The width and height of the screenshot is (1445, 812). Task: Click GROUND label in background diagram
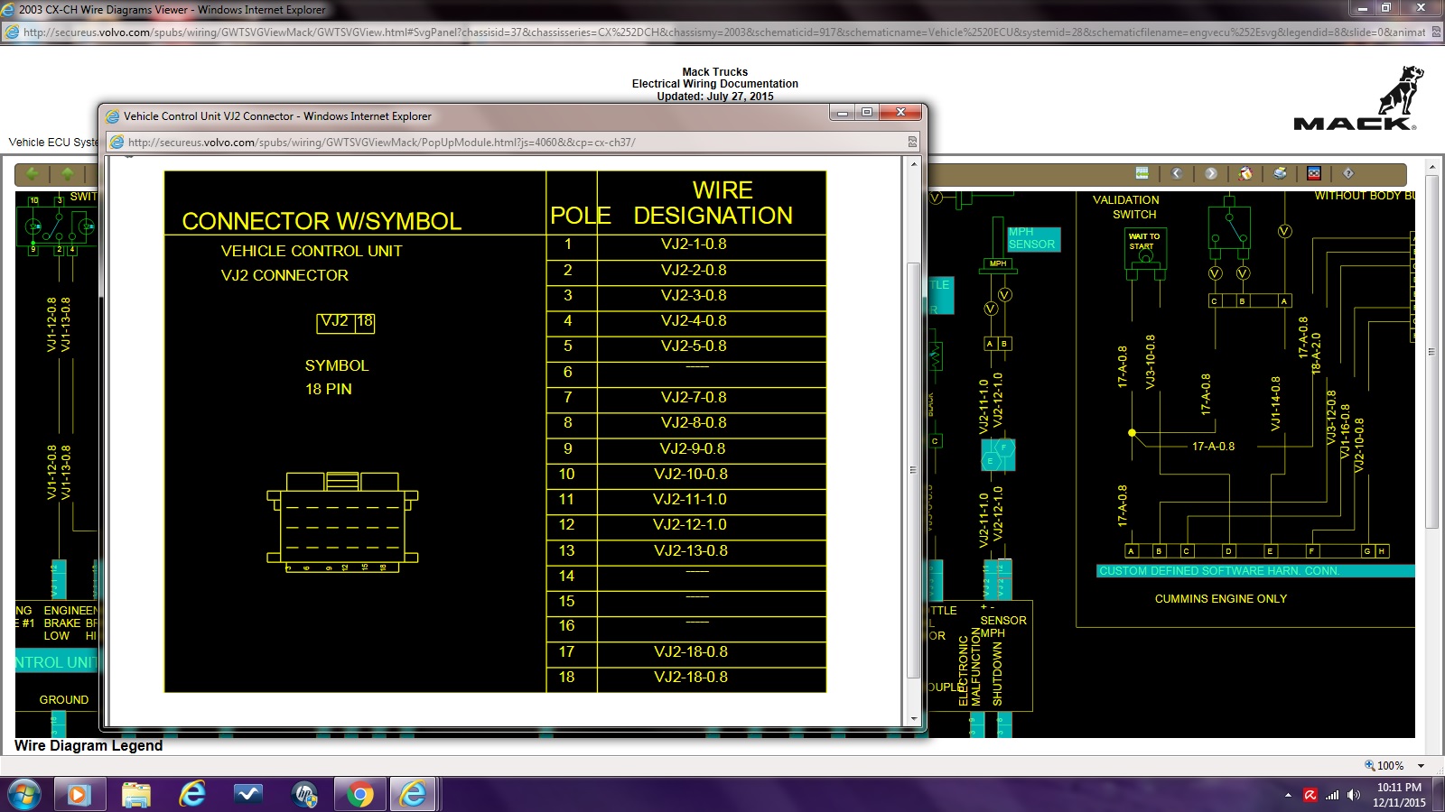pos(64,700)
